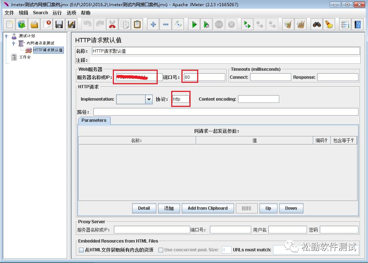Viewport: 368px width, 263px height.
Task: Open the 编辑 menu
Action: 23,13
